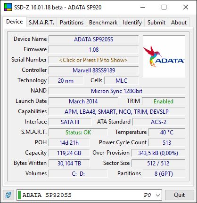Image resolution: width=197 pixels, height=203 pixels.
Task: Click the SSD-Z app icon in title bar
Action: coord(8,7)
